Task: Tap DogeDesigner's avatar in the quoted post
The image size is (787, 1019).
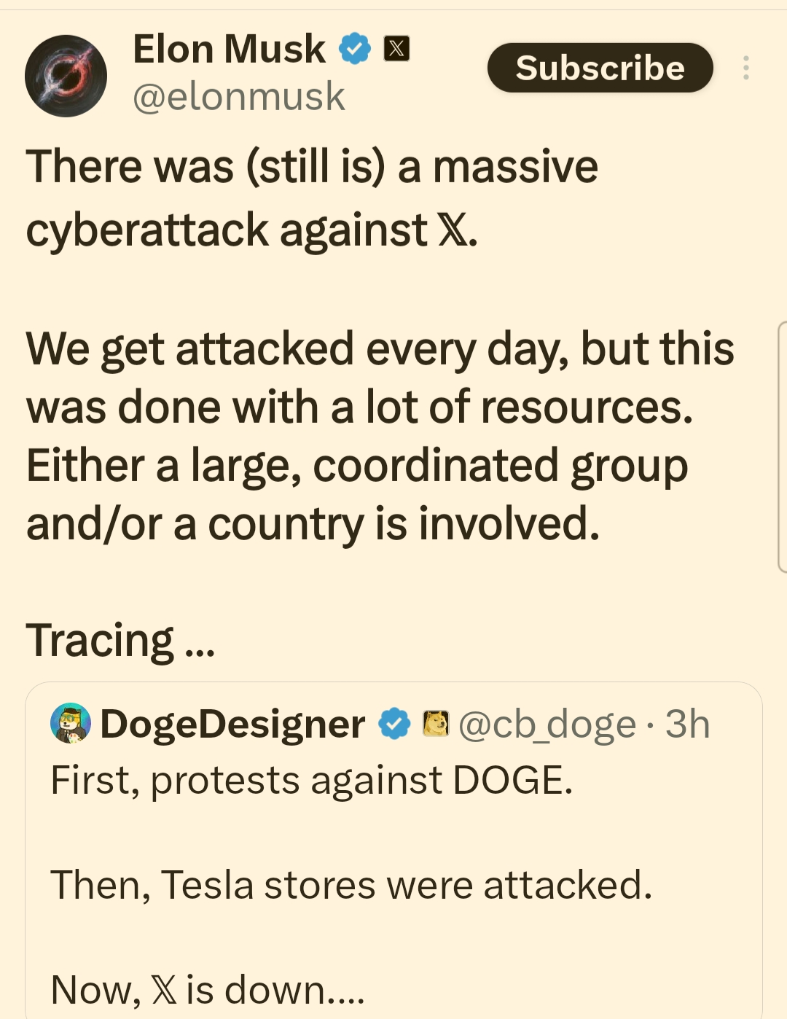Action: [70, 723]
